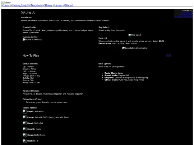Click the Devastation Zone Listing image
Screen dimensions: 194x145
coord(135,48)
